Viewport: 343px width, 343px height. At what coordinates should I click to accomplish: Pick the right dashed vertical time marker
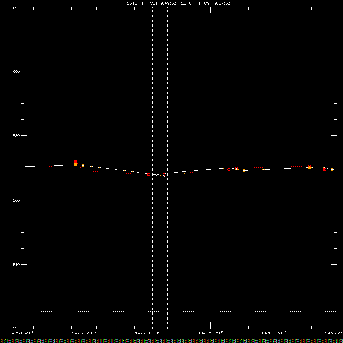[x=168, y=168]
